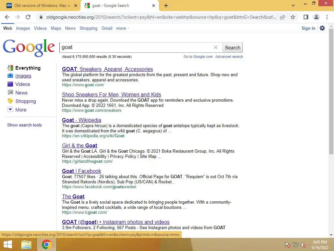Close the 'goat - Google Search' tab

click(154, 6)
